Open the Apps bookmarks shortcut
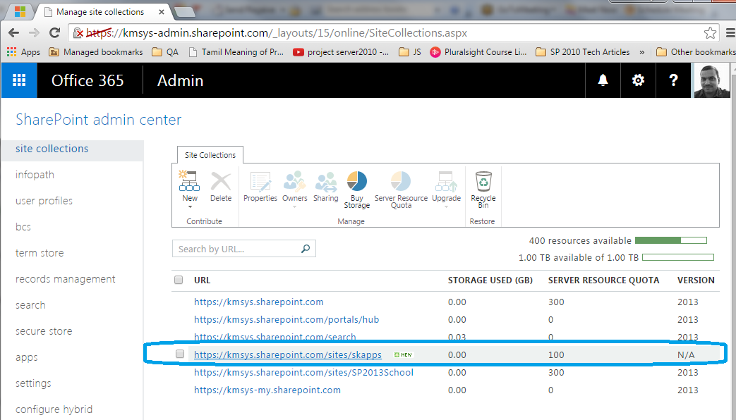 (23, 52)
